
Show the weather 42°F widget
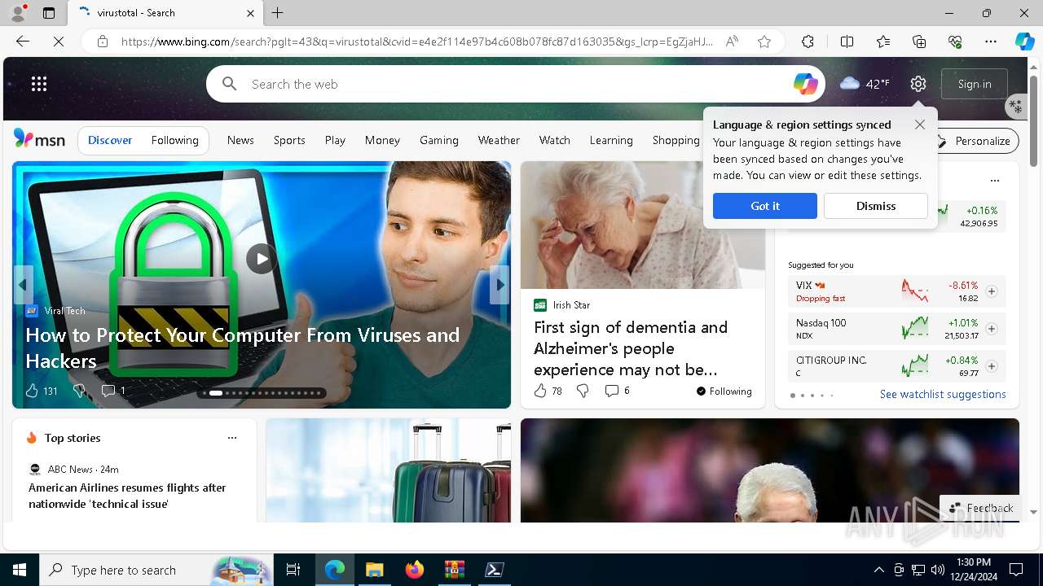(x=865, y=84)
